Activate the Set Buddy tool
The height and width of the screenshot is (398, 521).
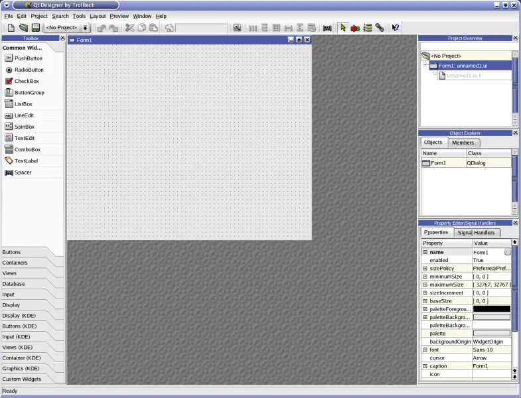click(380, 28)
